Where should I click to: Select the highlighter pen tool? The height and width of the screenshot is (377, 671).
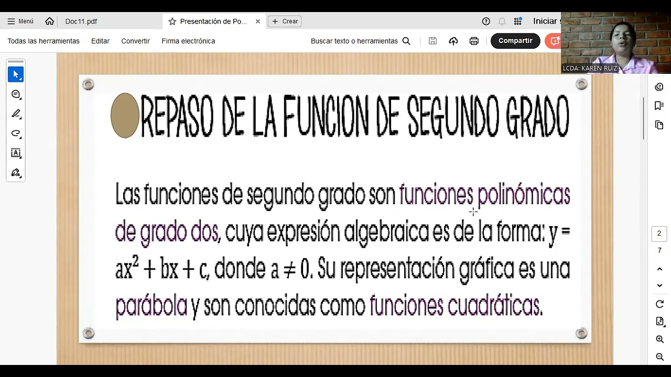pyautogui.click(x=16, y=114)
